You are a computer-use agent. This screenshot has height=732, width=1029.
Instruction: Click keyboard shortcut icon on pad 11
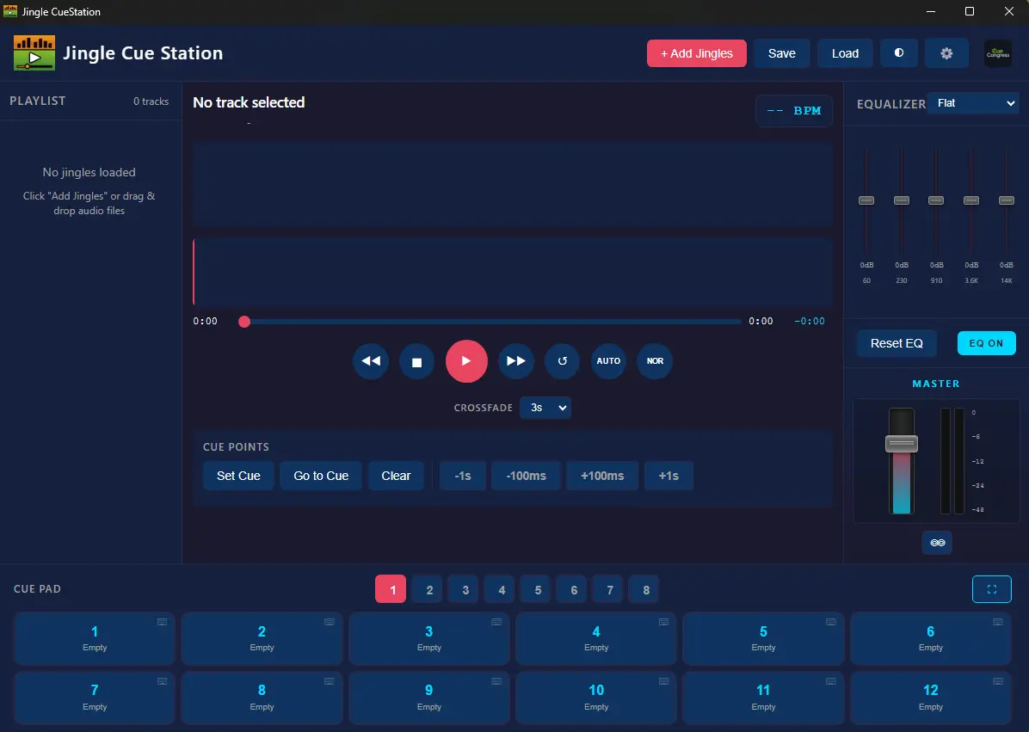tap(831, 681)
